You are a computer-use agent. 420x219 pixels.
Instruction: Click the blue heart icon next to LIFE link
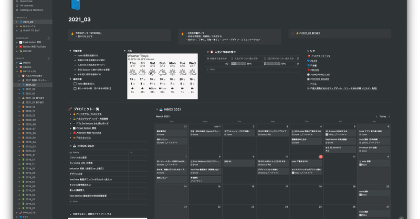coord(309,61)
